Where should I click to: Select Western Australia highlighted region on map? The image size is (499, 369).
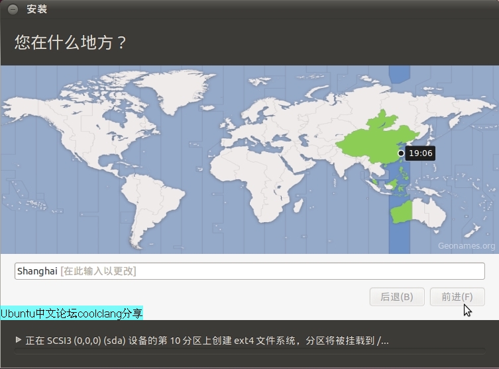(x=402, y=212)
